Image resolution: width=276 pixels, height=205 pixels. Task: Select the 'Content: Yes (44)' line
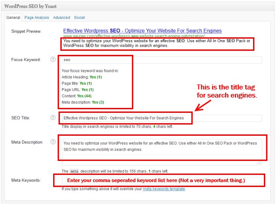click(x=77, y=96)
